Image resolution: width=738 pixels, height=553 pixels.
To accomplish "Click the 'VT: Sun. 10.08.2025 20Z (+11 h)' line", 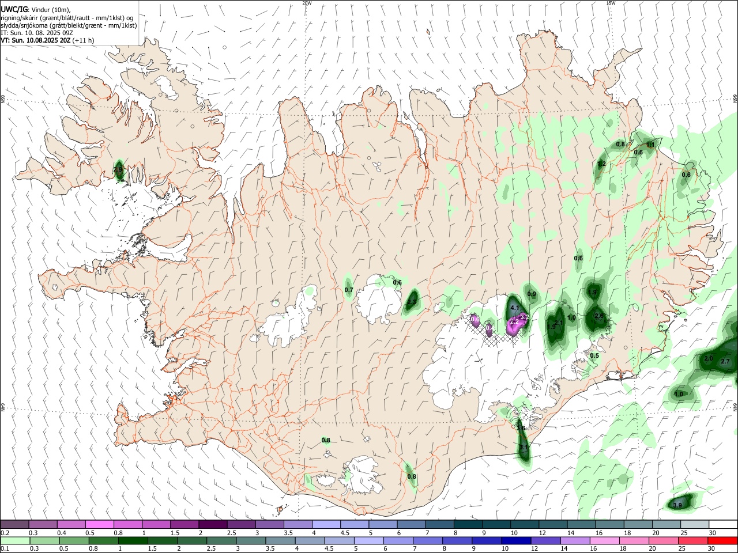I will pos(47,40).
